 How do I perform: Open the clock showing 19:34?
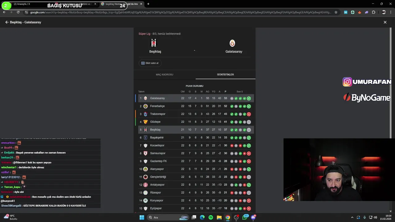click(x=386, y=217)
